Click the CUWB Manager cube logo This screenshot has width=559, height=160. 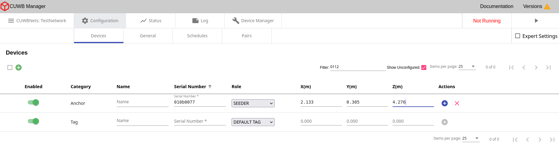[x=5, y=6]
